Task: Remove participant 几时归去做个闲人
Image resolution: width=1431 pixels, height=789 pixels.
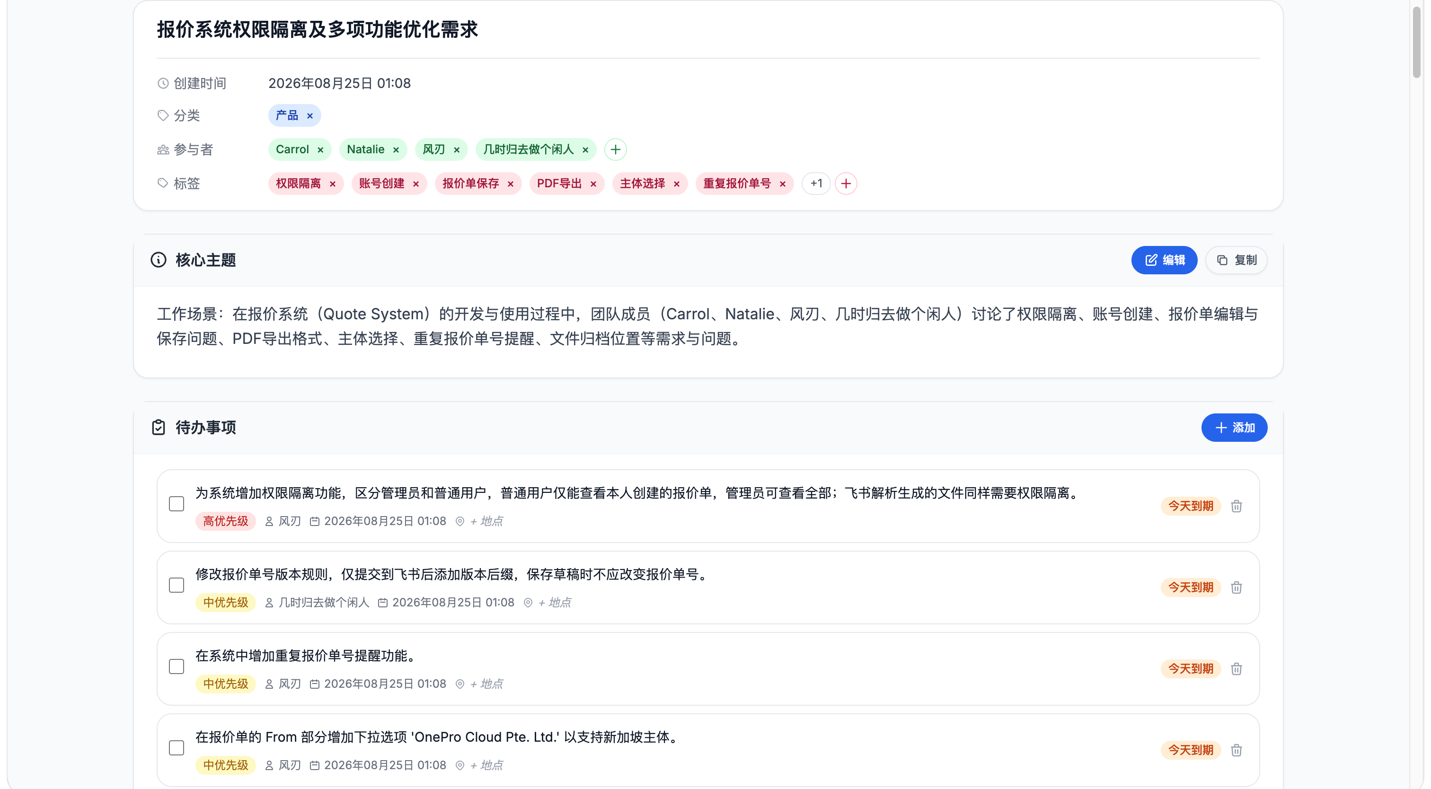Action: tap(585, 150)
